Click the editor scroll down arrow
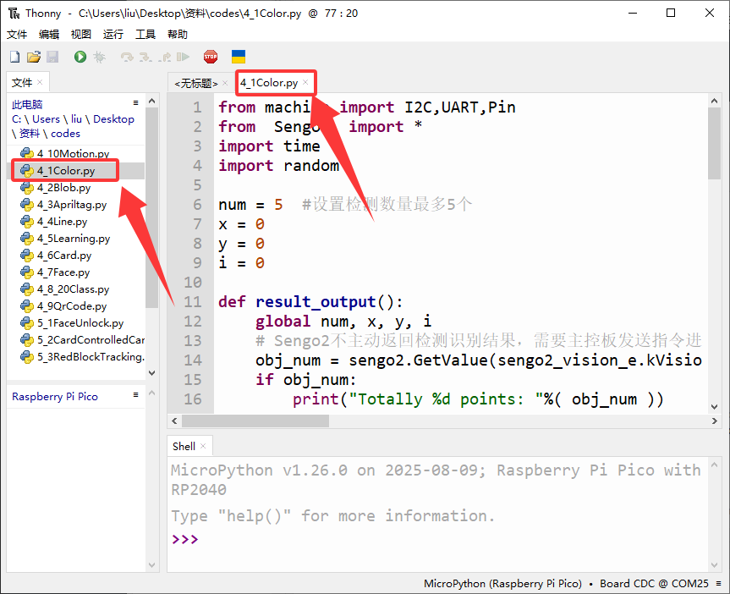 tap(714, 407)
